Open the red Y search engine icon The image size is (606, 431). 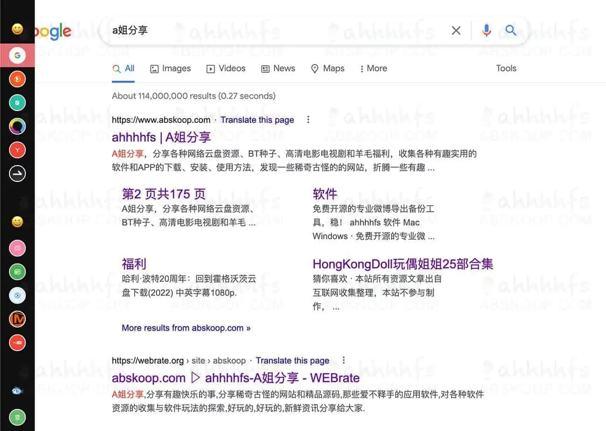[17, 150]
